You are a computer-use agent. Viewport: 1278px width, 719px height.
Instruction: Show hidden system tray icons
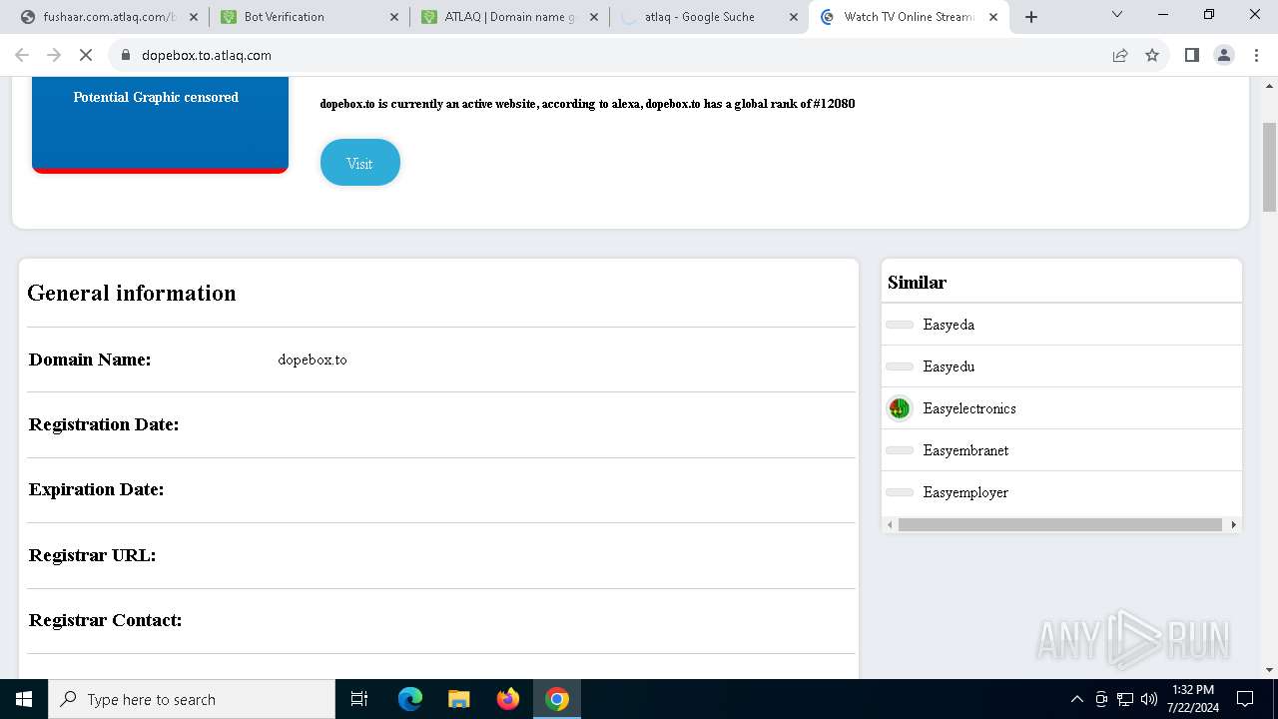(1076, 699)
